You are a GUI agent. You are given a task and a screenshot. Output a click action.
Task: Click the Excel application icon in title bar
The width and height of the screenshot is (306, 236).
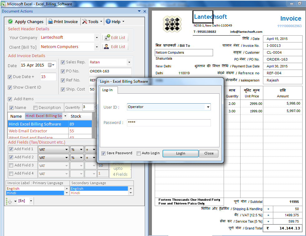point(3,4)
